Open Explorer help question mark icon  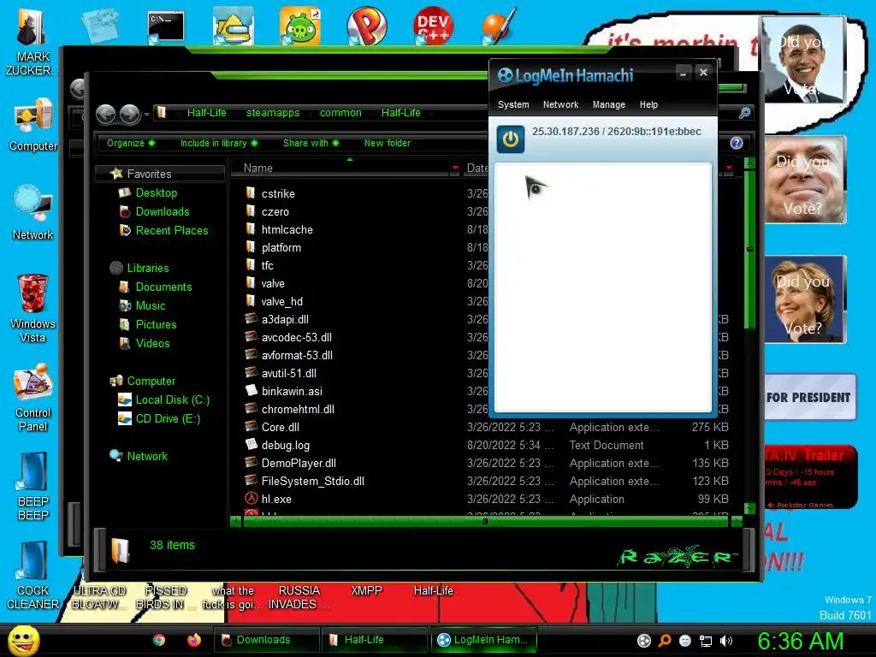click(x=737, y=143)
